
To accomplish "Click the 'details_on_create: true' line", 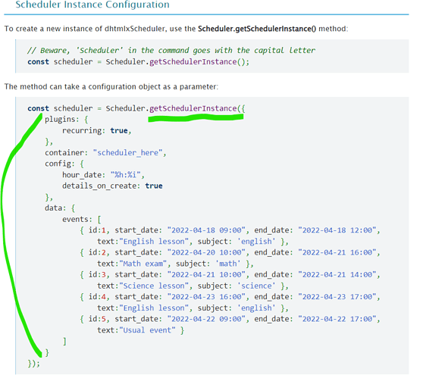I will click(112, 186).
